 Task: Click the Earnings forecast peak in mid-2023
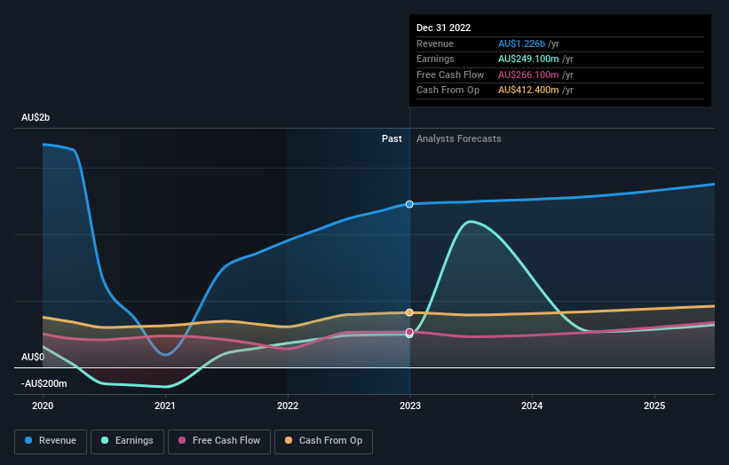(471, 222)
